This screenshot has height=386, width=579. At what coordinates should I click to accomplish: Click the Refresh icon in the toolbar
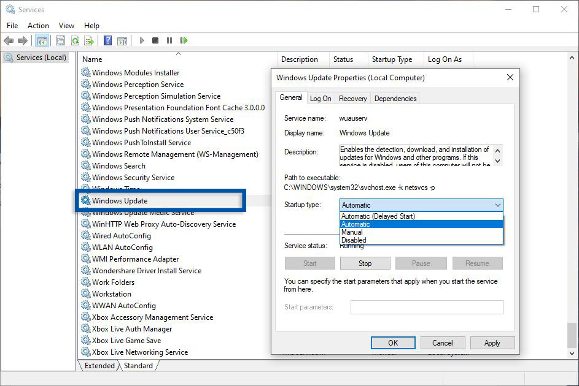[x=75, y=40]
